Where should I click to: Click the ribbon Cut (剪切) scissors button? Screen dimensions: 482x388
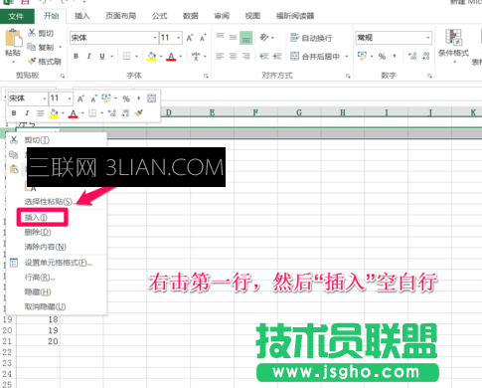pos(41,33)
